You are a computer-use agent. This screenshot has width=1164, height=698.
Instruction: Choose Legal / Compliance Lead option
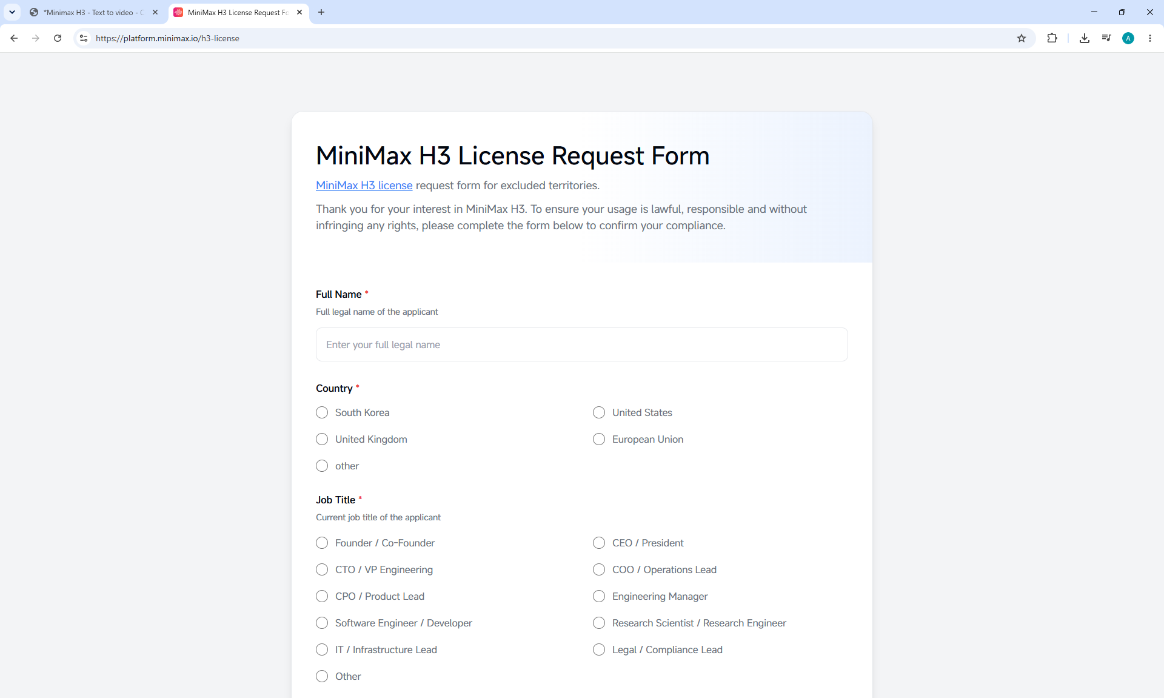tap(599, 649)
